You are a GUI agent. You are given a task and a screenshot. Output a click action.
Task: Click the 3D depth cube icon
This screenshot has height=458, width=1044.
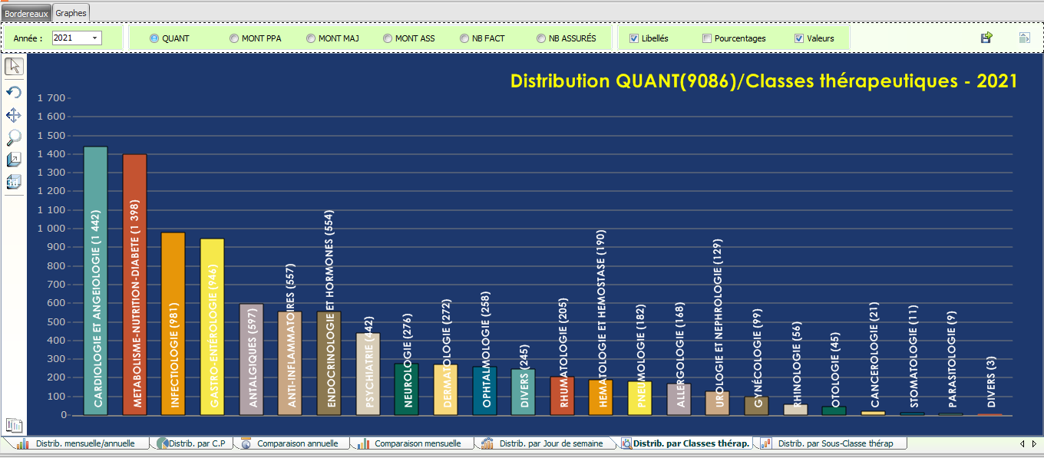click(x=14, y=160)
